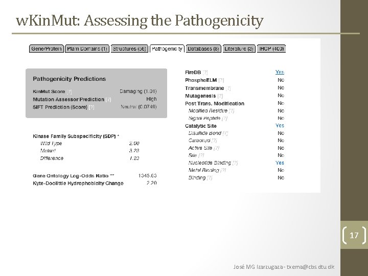
Task: Click the Difference value 1.23
Action: click(134, 158)
